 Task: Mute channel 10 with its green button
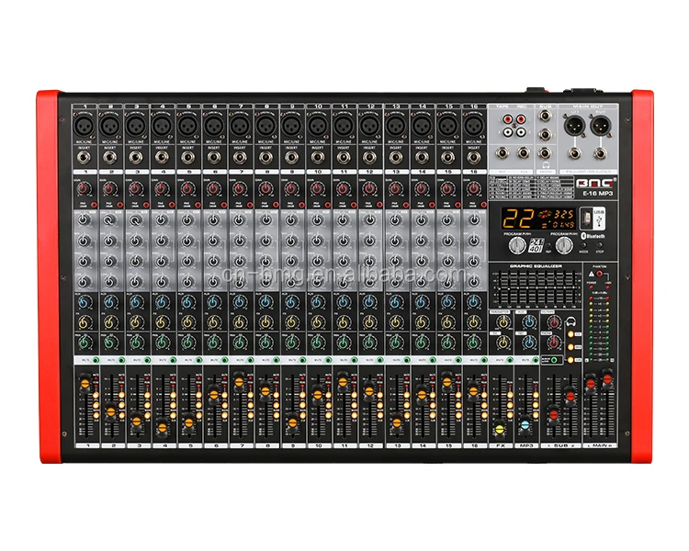point(329,360)
